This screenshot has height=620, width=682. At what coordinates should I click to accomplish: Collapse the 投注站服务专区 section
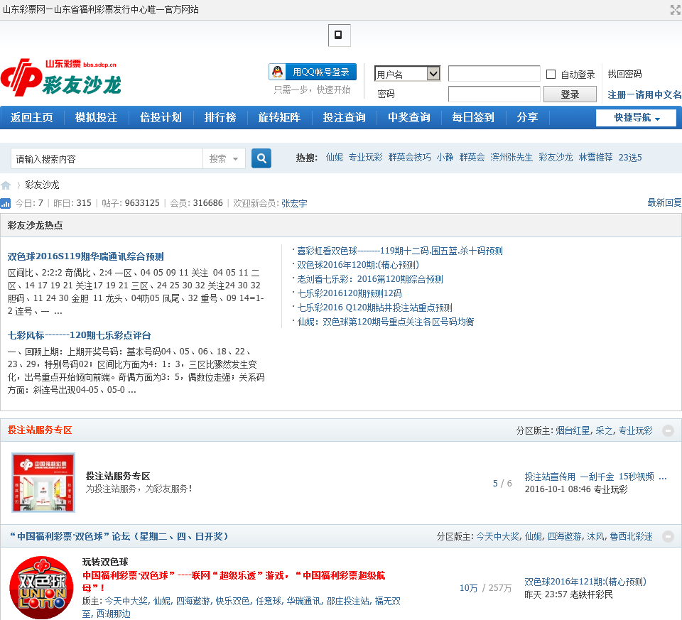[668, 430]
